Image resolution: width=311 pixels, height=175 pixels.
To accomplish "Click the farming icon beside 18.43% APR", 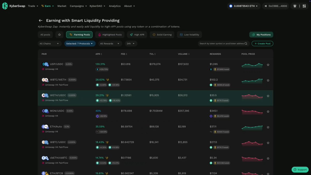I will (107, 142).
